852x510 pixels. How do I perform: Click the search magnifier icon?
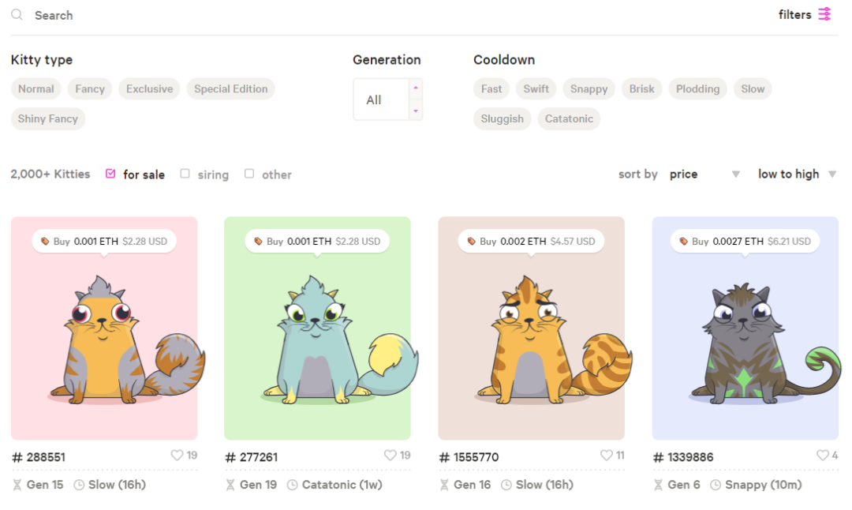[x=17, y=15]
